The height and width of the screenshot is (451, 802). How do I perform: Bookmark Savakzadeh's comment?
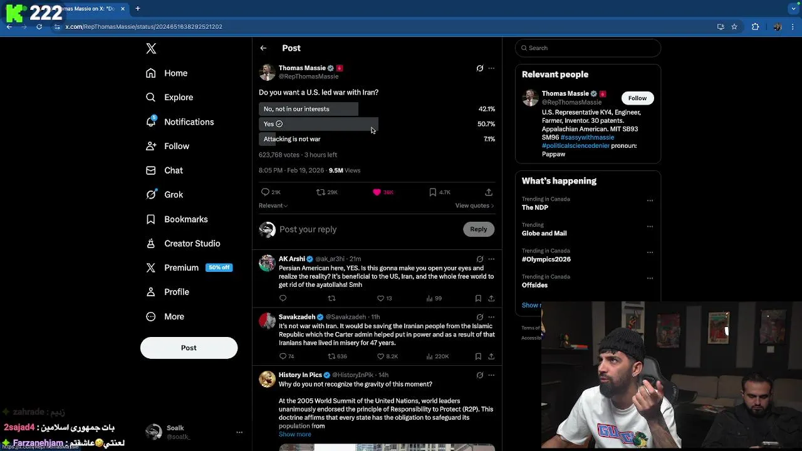click(478, 356)
